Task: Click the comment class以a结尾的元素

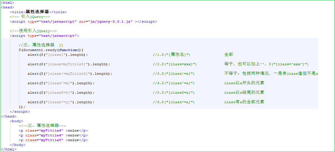Action: (x=244, y=93)
